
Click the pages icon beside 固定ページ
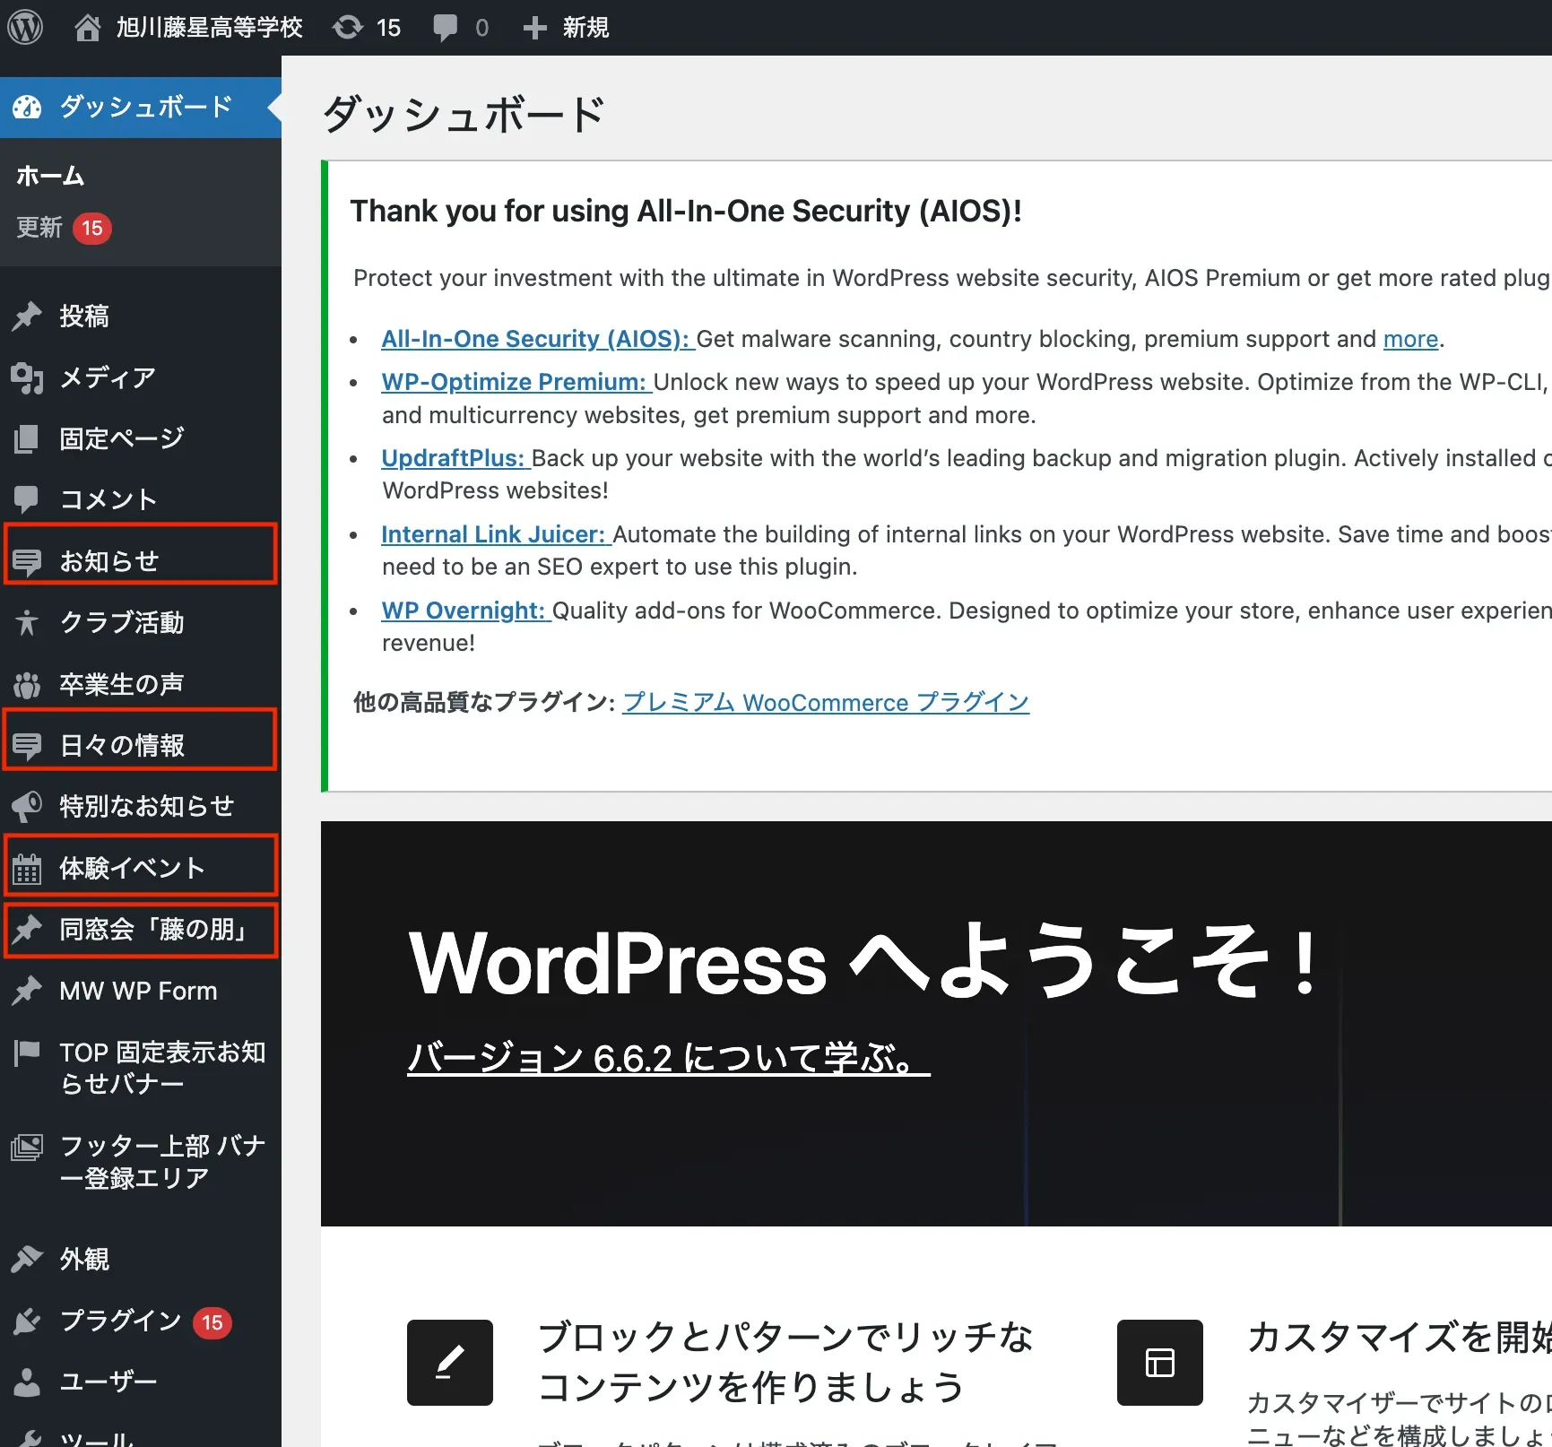tap(27, 438)
